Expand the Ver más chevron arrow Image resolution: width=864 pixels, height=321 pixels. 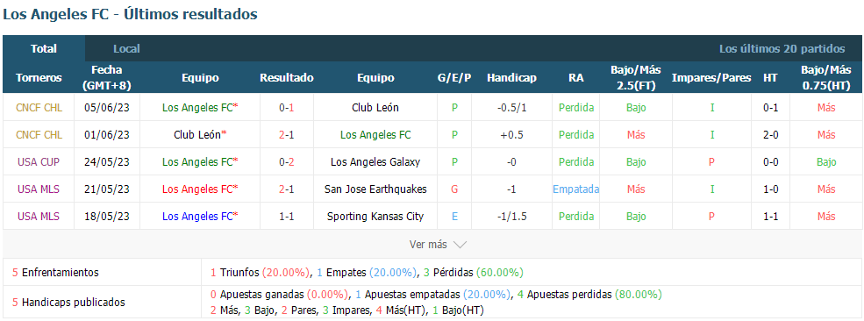point(460,245)
